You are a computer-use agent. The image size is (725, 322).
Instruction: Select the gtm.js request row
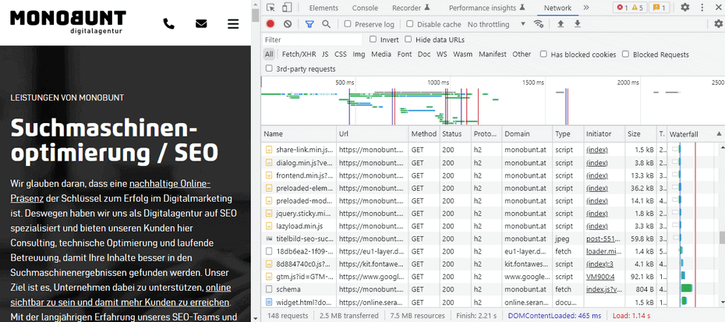(x=488, y=276)
